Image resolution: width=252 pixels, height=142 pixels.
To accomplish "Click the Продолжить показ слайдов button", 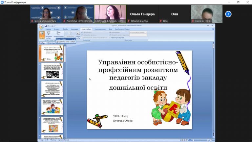I will (66, 42).
